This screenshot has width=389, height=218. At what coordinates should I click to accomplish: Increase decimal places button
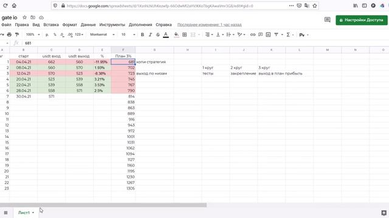[71, 35]
